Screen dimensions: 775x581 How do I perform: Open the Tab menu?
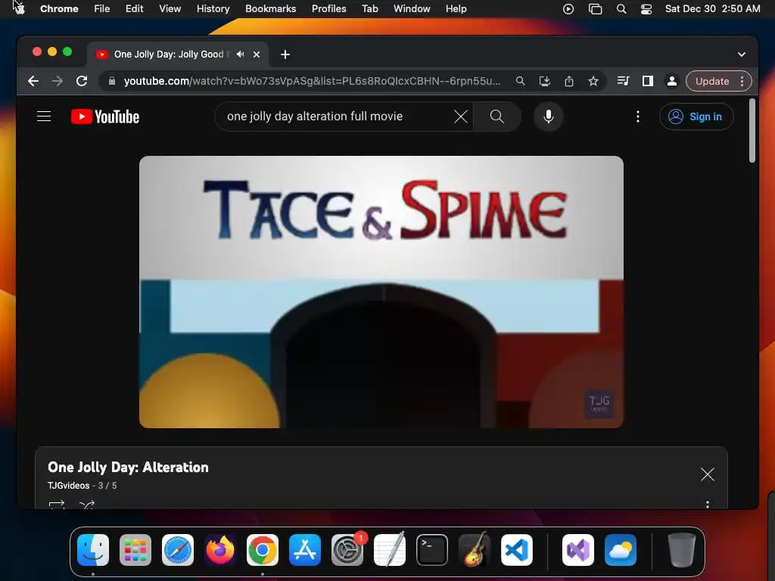[x=369, y=8]
